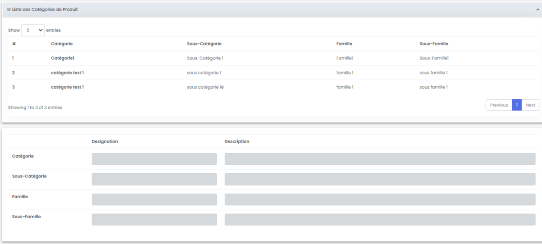The height and width of the screenshot is (244, 542).
Task: Sort by Sous-Famille column header
Action: 434,44
